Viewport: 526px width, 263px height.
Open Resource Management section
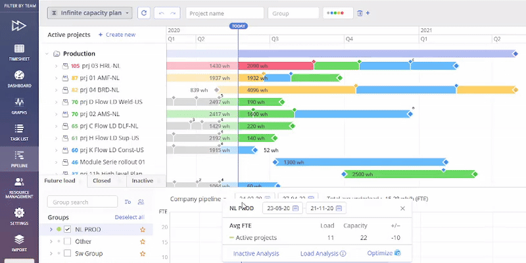pyautogui.click(x=19, y=186)
